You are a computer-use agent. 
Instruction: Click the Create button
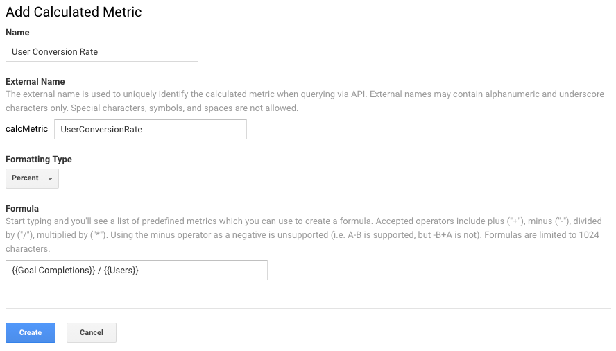click(31, 332)
